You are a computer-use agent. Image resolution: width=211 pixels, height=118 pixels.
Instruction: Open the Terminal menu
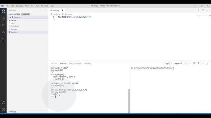[x=45, y=6]
